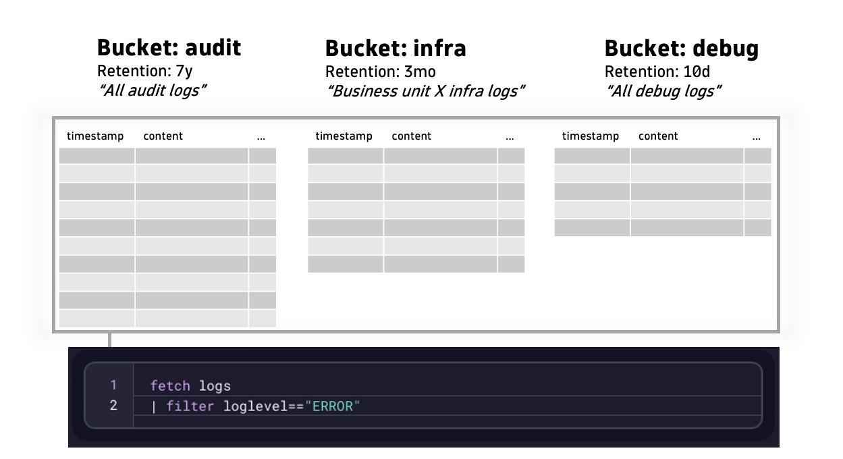
Task: Open the ellipsis menu on the infra table
Action: click(510, 136)
